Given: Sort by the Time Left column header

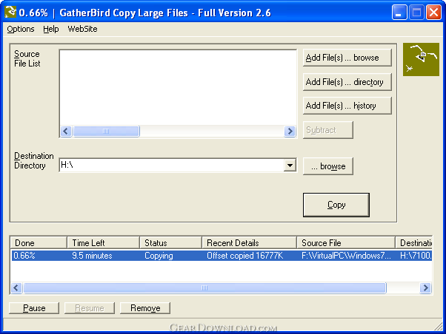Looking at the screenshot, I should pos(103,243).
